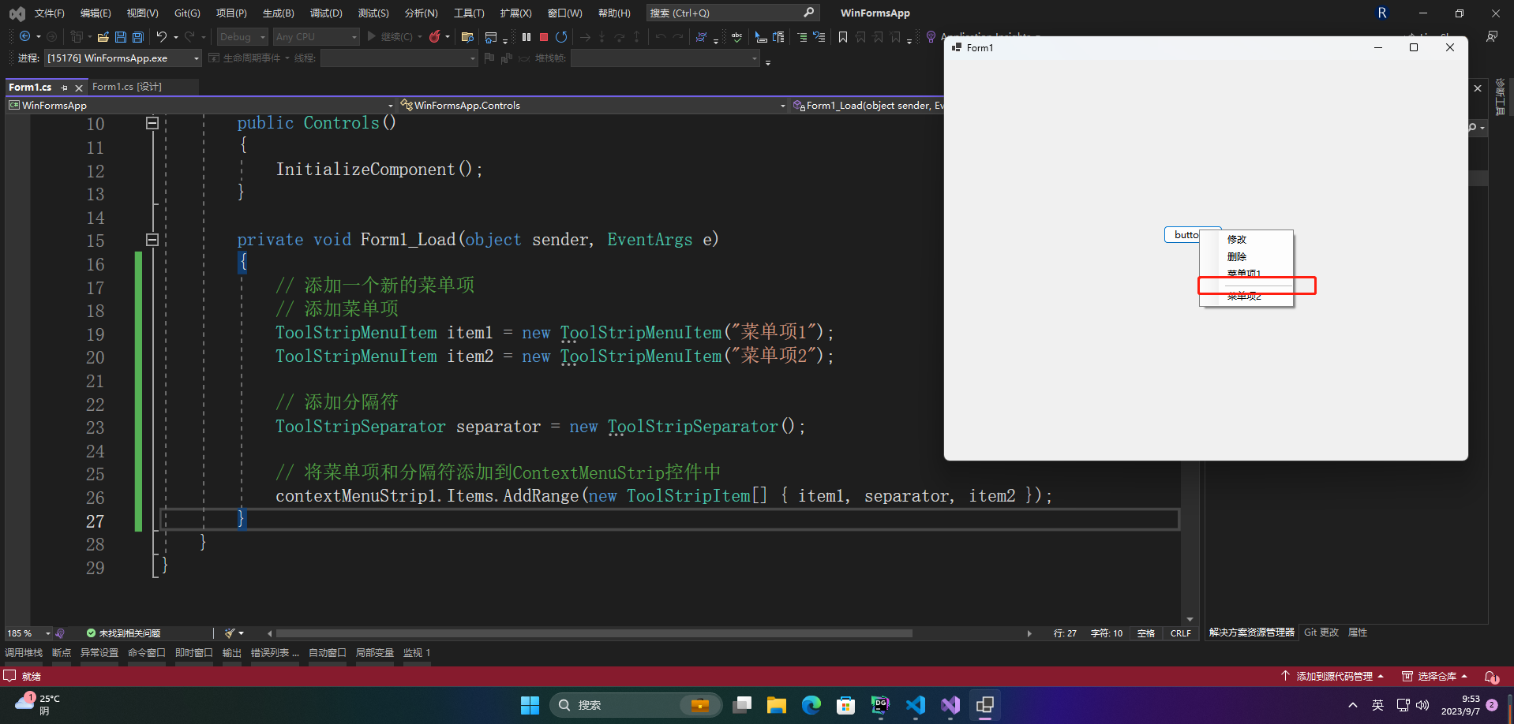Open the Any CPU platform dropdown

[316, 36]
